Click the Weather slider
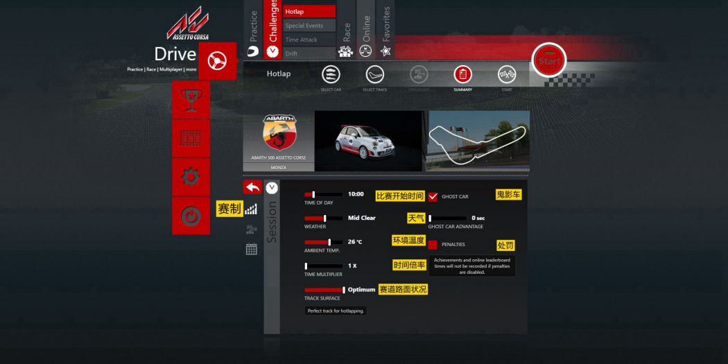 pyautogui.click(x=323, y=218)
